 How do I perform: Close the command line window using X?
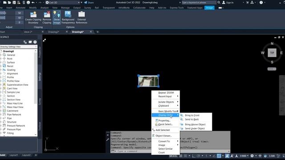pos(108,135)
